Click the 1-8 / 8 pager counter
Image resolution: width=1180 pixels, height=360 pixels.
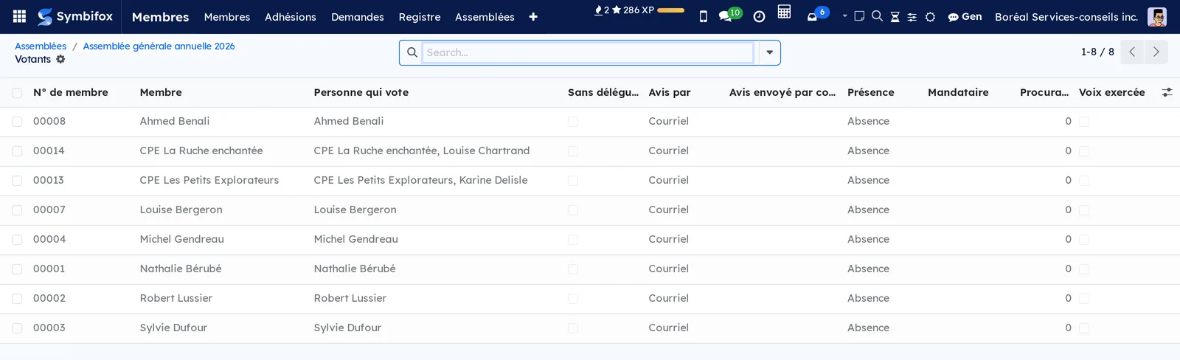[x=1097, y=52]
